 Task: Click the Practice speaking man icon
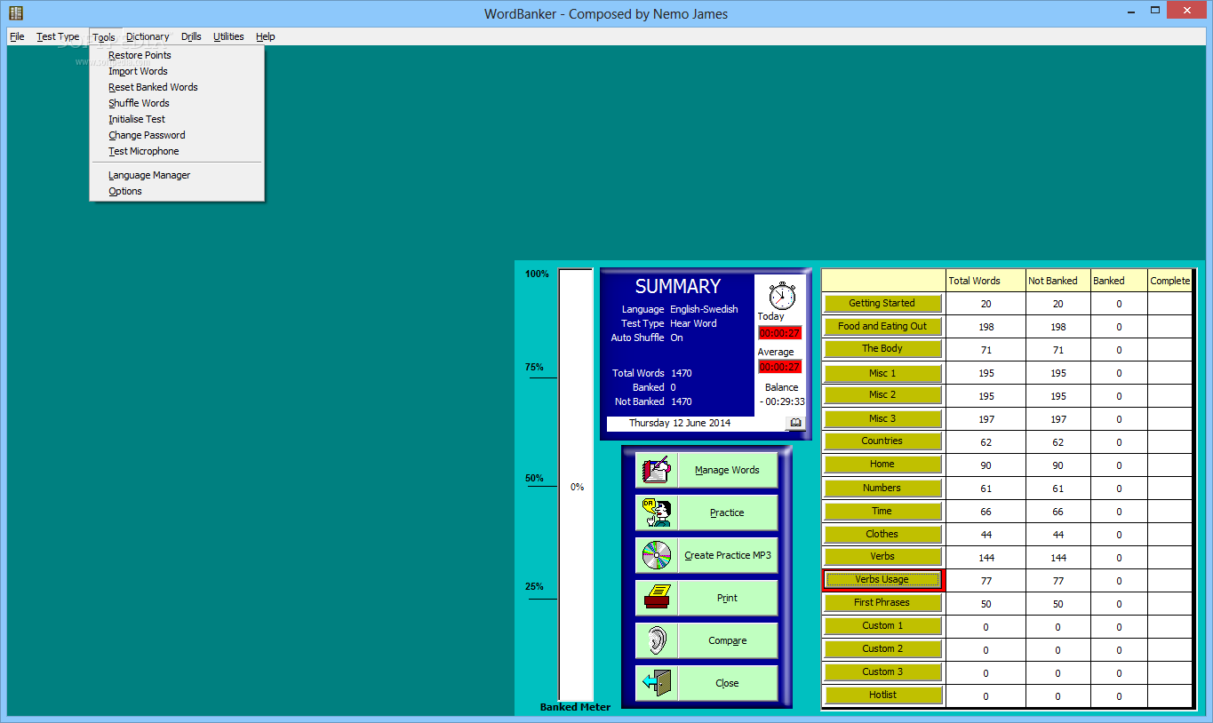[x=657, y=512]
